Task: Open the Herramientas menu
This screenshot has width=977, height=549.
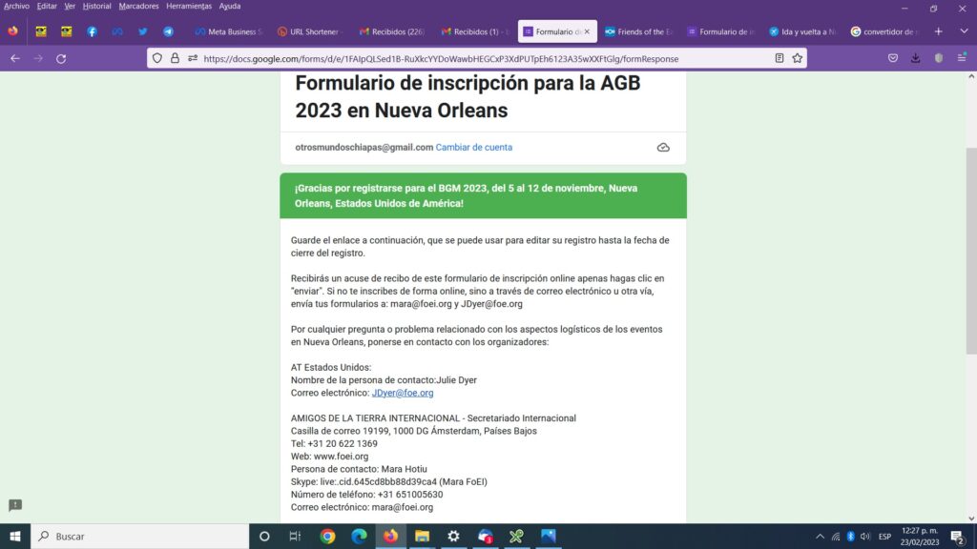Action: [191, 6]
